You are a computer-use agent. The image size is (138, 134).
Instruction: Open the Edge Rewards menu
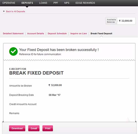point(85,3)
